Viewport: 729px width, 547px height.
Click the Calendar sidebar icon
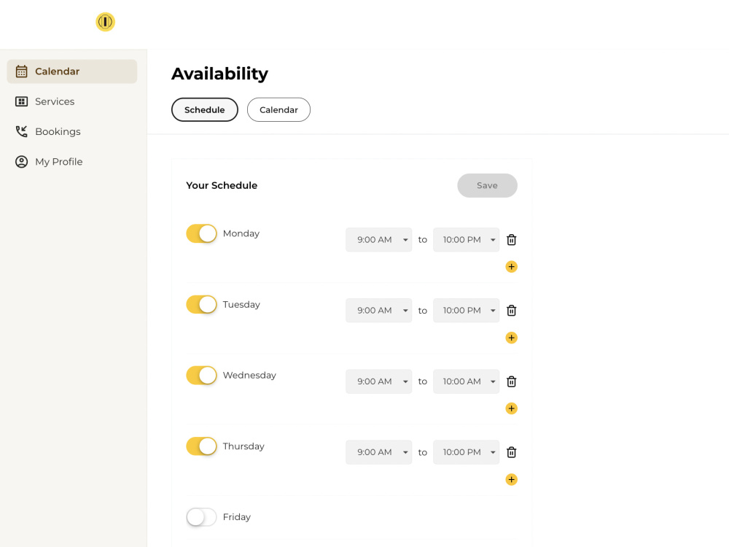pos(21,71)
